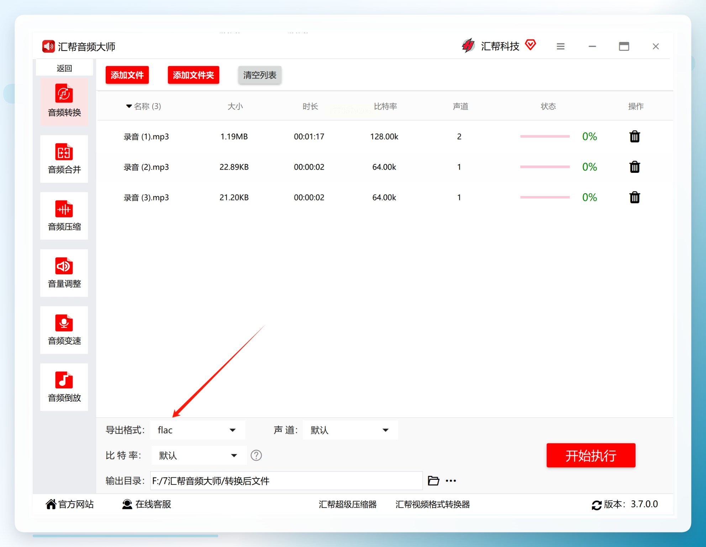Click the three-dots browse directory icon
Screen dimensions: 706x547
451,481
